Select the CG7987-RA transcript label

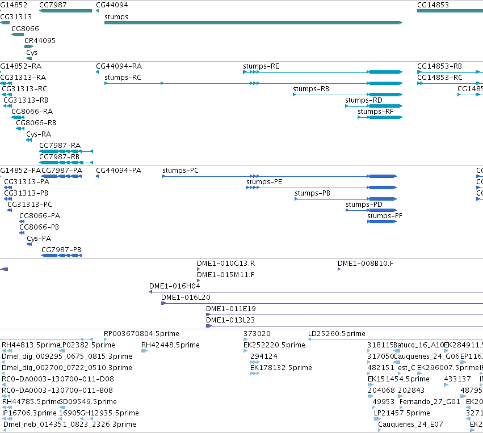tap(60, 146)
